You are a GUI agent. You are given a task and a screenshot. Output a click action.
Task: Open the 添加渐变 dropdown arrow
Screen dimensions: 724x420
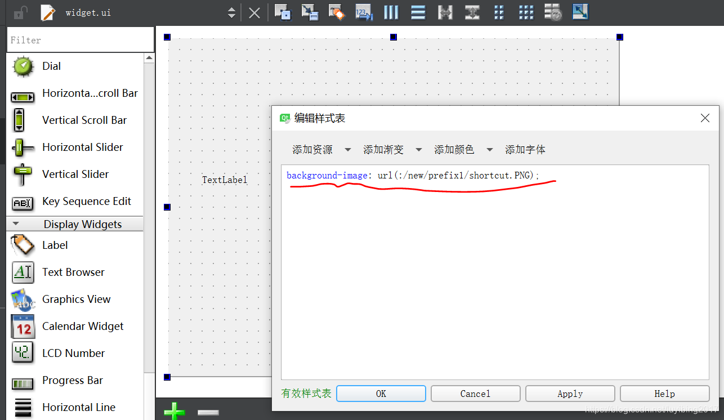419,150
